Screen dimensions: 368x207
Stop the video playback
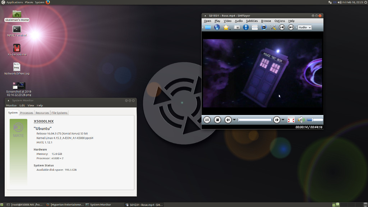tap(217, 120)
